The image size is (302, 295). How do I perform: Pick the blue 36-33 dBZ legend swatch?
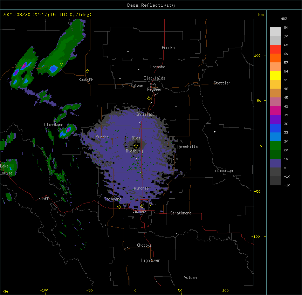(275, 128)
